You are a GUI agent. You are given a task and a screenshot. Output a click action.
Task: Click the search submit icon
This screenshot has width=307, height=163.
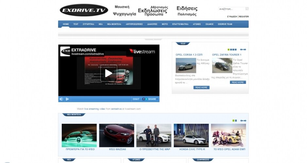point(247,9)
